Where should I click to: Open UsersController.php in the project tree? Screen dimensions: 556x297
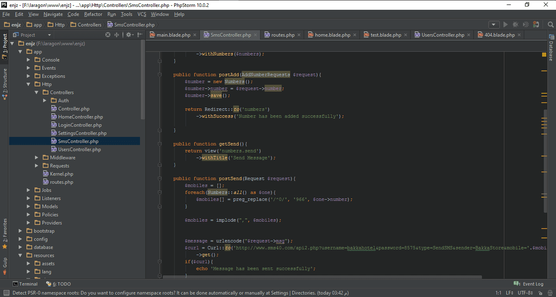(x=79, y=149)
